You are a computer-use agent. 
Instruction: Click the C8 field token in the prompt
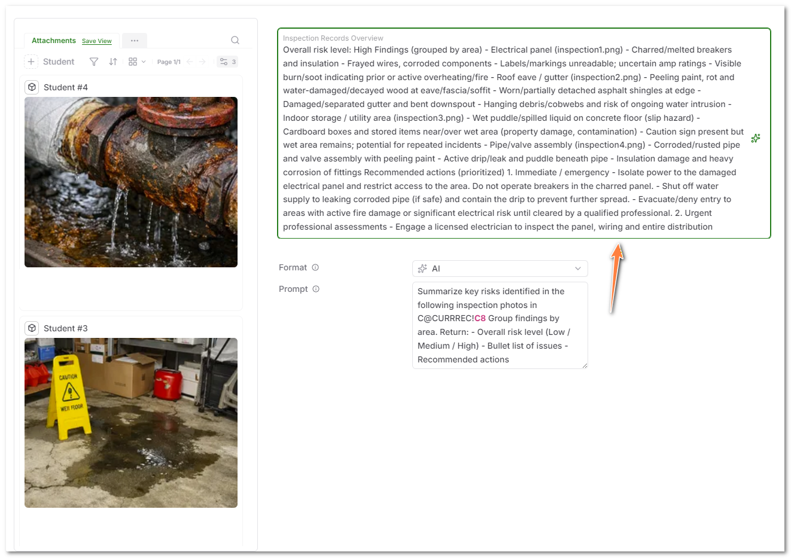(x=479, y=318)
